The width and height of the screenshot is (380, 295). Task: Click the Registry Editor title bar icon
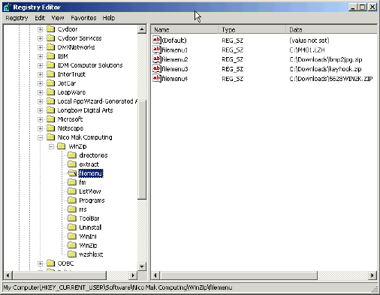click(8, 8)
